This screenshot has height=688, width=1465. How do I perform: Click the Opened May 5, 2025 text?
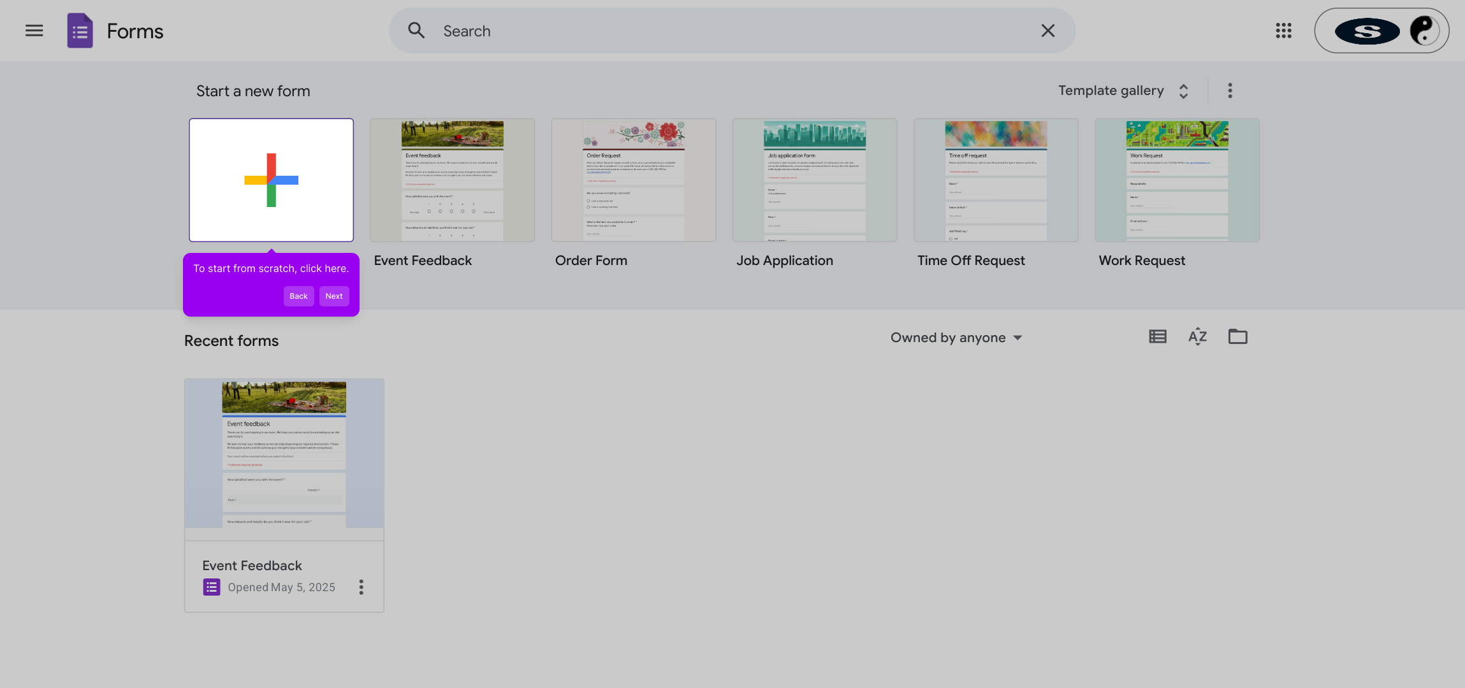[281, 587]
